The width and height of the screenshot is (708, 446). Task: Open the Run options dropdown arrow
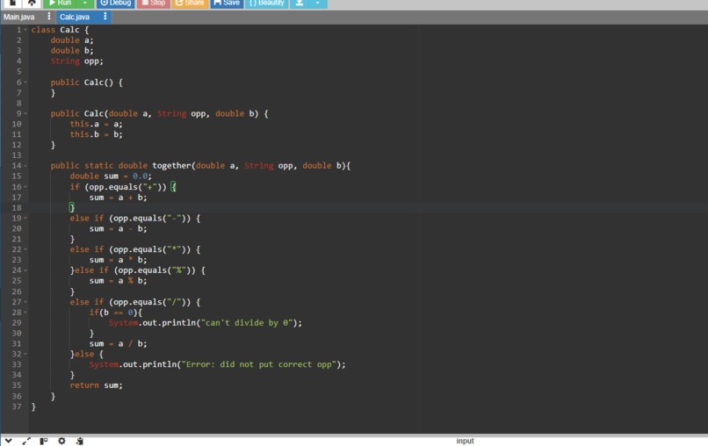85,3
